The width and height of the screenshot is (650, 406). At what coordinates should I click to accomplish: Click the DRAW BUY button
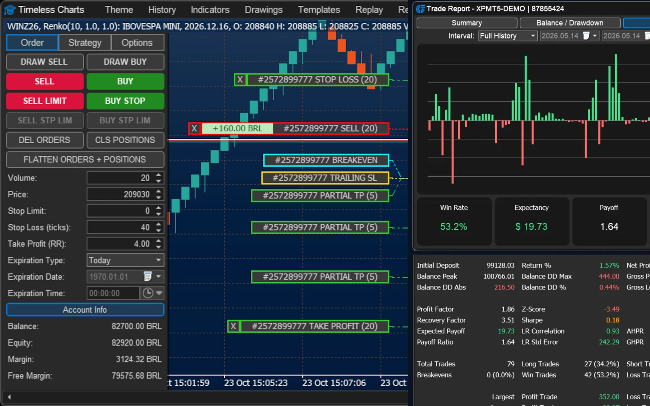click(125, 62)
